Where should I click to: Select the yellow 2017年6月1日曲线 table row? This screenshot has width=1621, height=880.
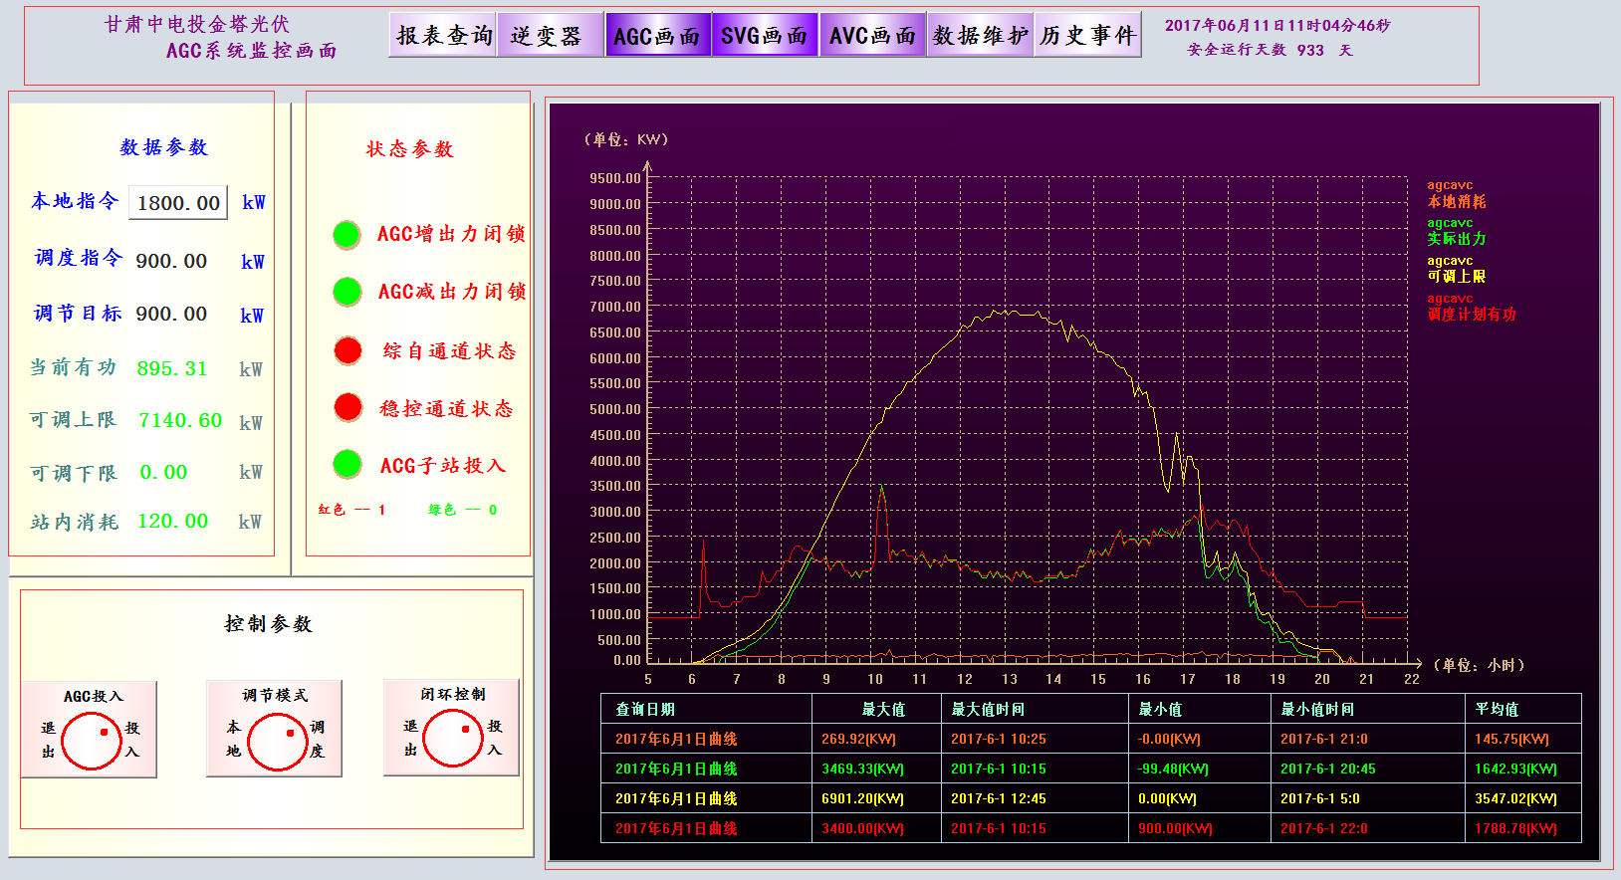click(x=676, y=798)
